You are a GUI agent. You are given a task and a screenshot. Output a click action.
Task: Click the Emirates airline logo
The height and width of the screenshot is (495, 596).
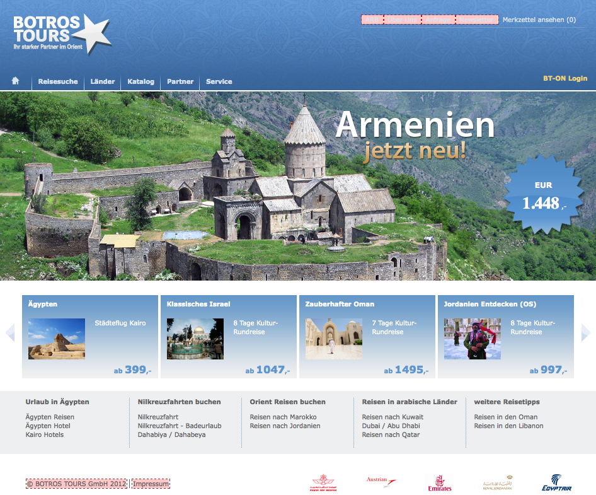point(439,483)
